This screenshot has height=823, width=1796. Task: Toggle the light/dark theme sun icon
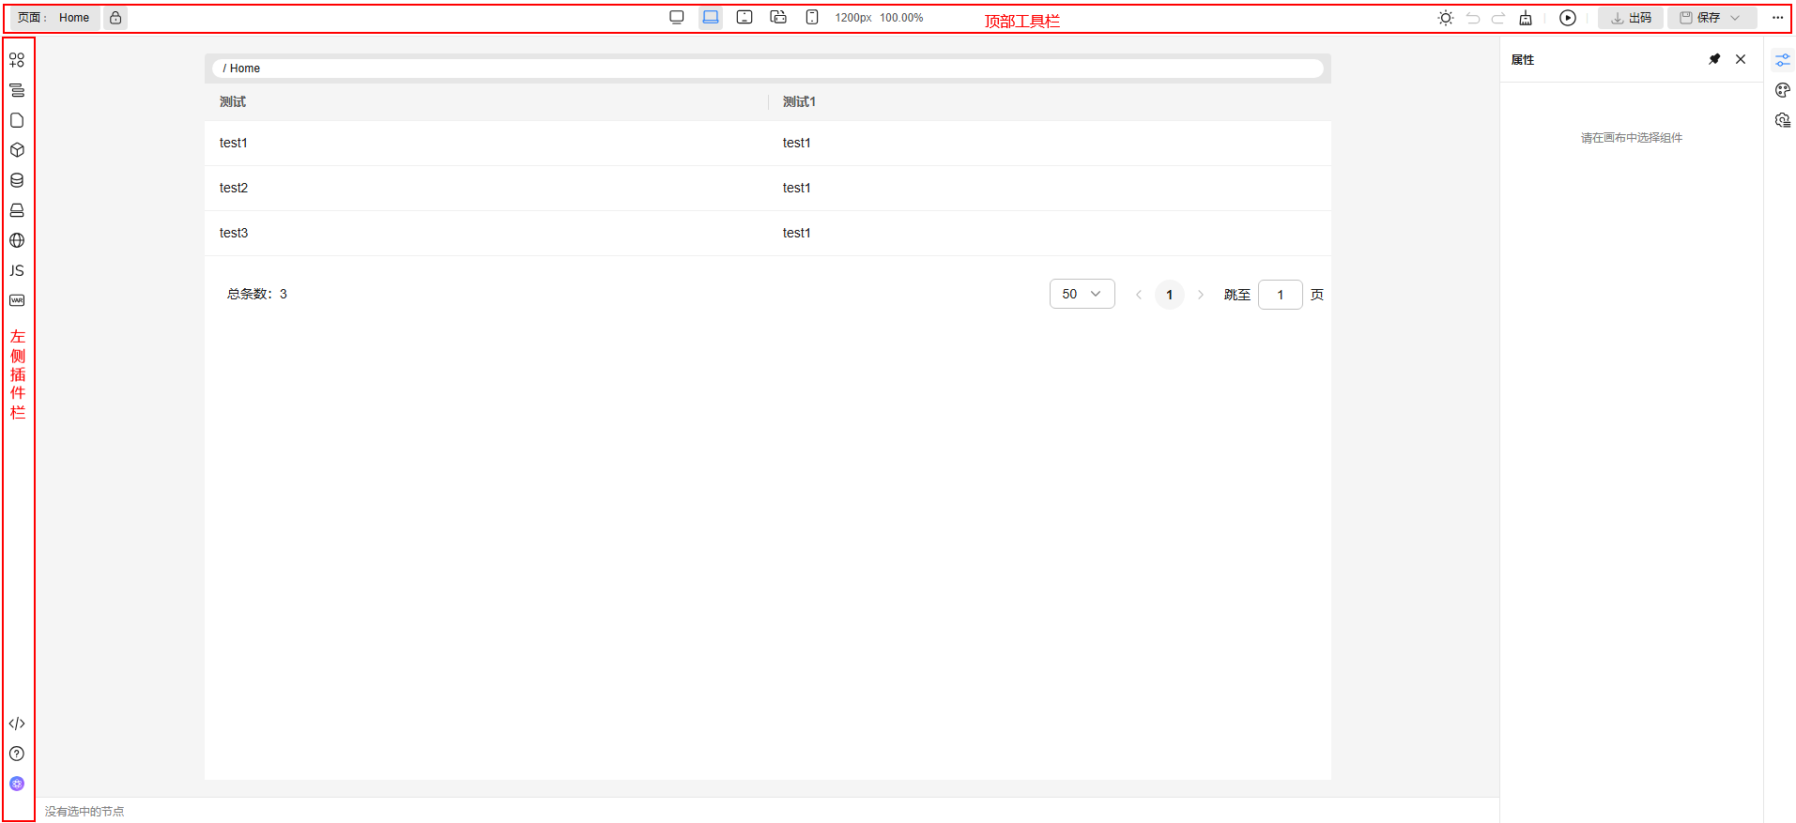click(1446, 18)
